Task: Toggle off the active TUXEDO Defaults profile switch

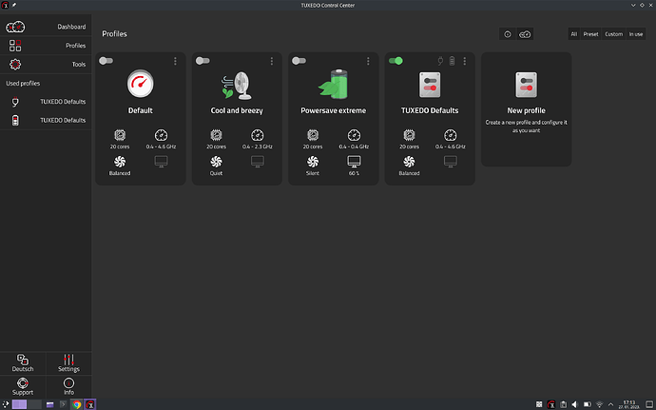Action: 396,61
